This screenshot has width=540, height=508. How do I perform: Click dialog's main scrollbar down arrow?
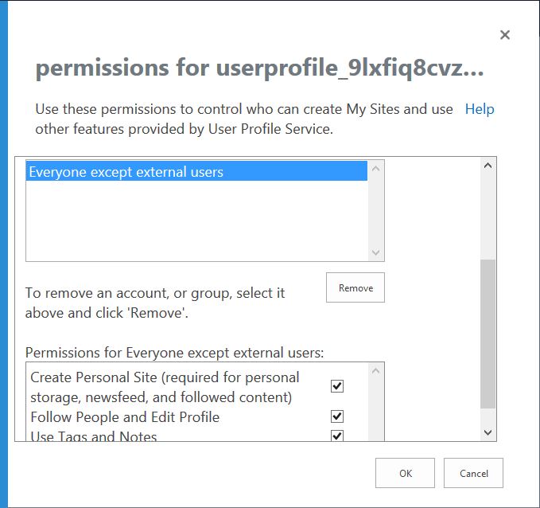click(x=488, y=432)
